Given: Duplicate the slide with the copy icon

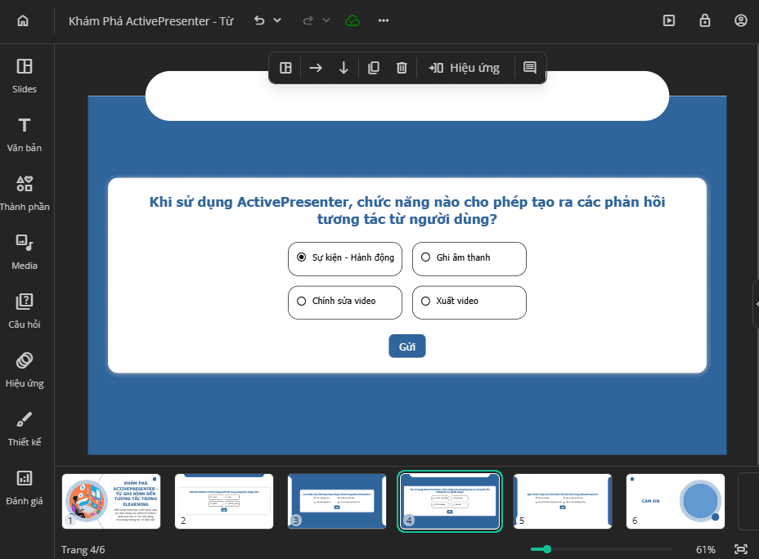Looking at the screenshot, I should click(373, 68).
